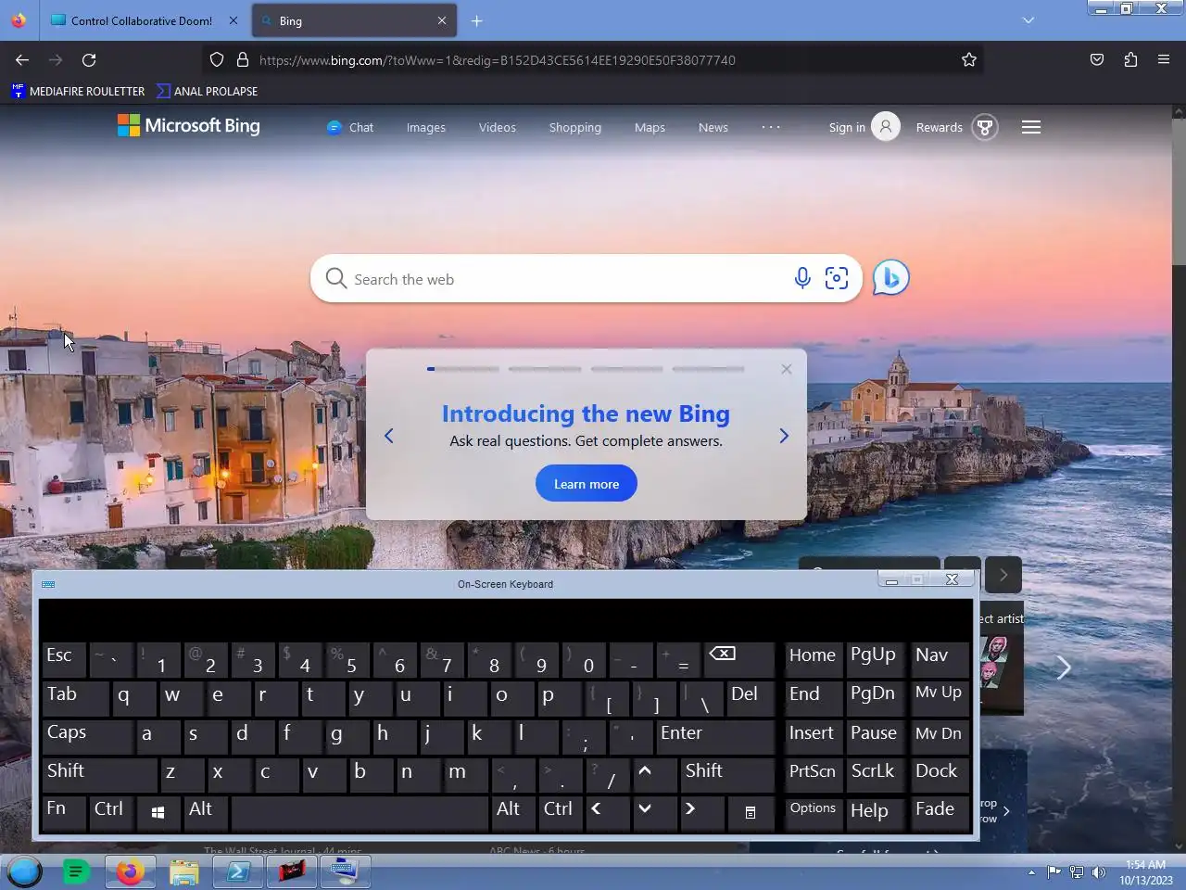Open the Chat link in Bing nav
The width and height of the screenshot is (1186, 890).
(x=350, y=127)
